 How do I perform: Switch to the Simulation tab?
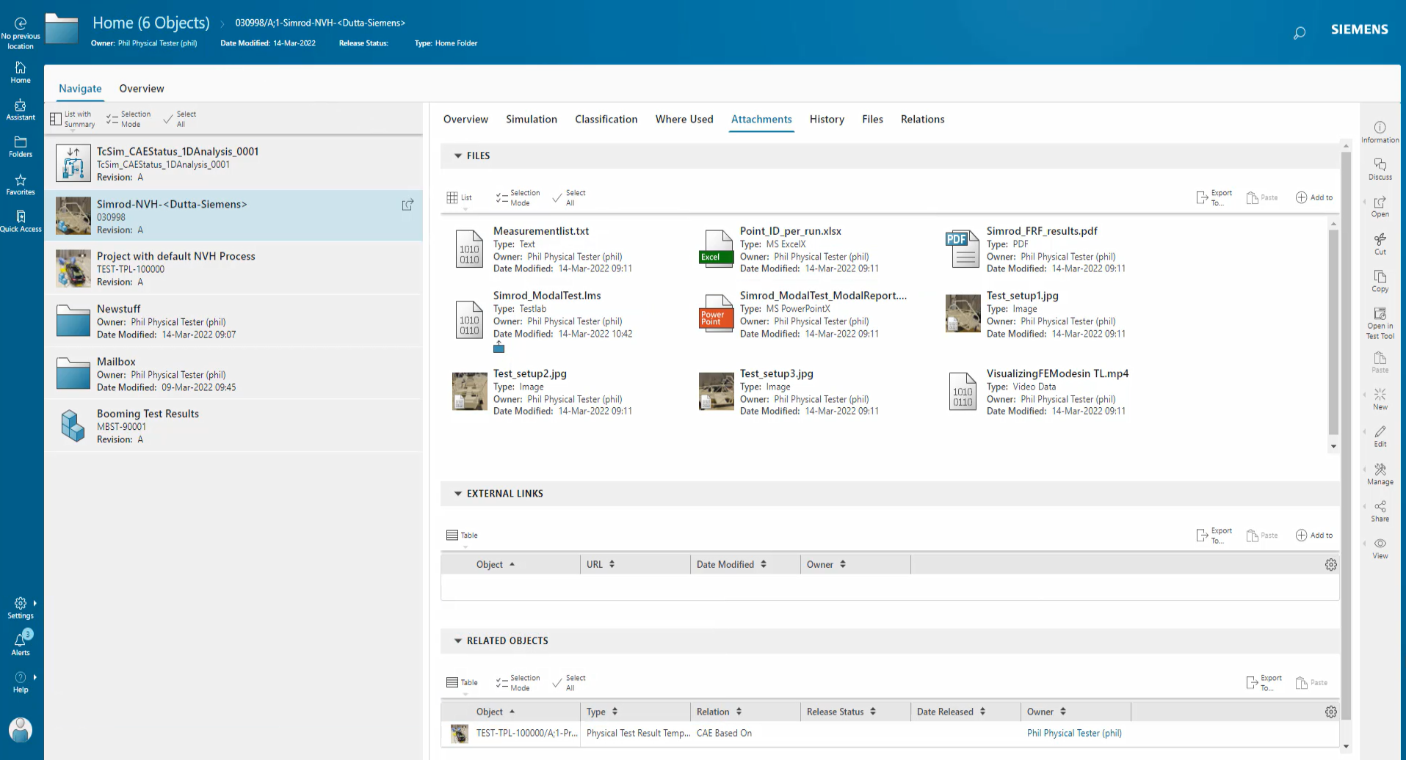[531, 119]
